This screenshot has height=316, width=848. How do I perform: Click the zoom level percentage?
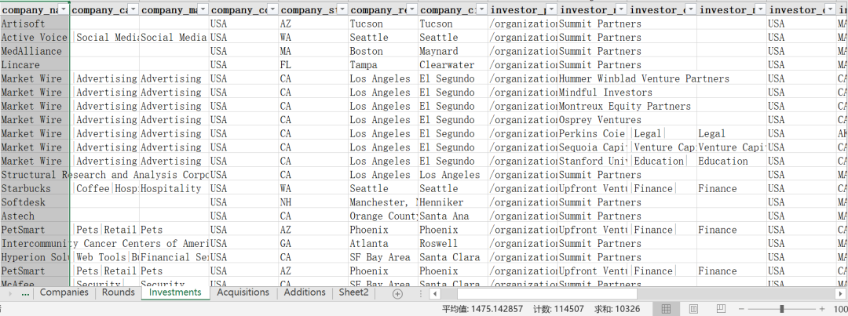click(840, 309)
